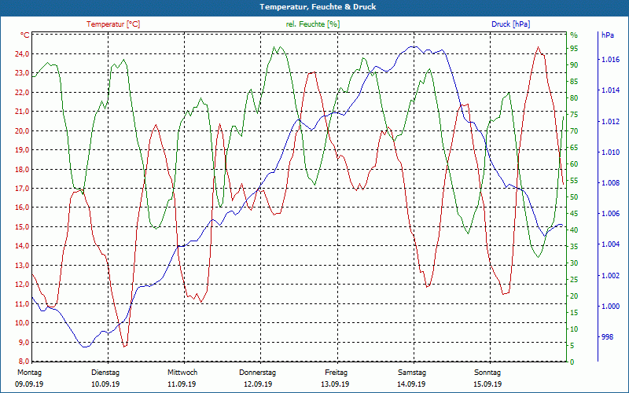Screen dimensions: 629x393
Task: Click the '80' humidity axis value
Action: coord(574,97)
